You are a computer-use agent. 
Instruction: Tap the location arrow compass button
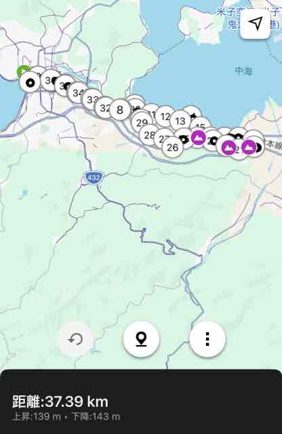pos(255,24)
